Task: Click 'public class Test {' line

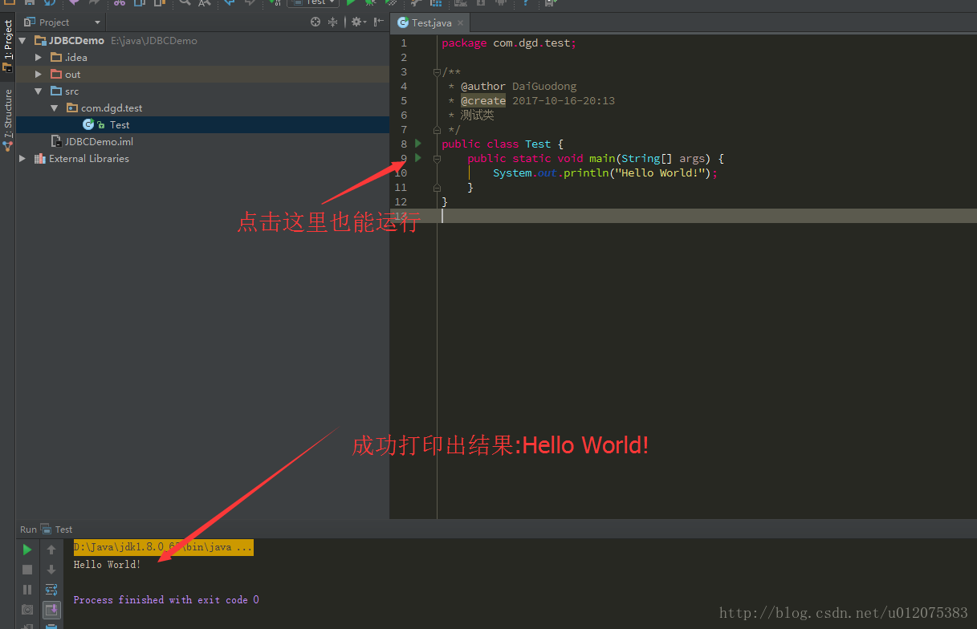Action: pyautogui.click(x=503, y=144)
